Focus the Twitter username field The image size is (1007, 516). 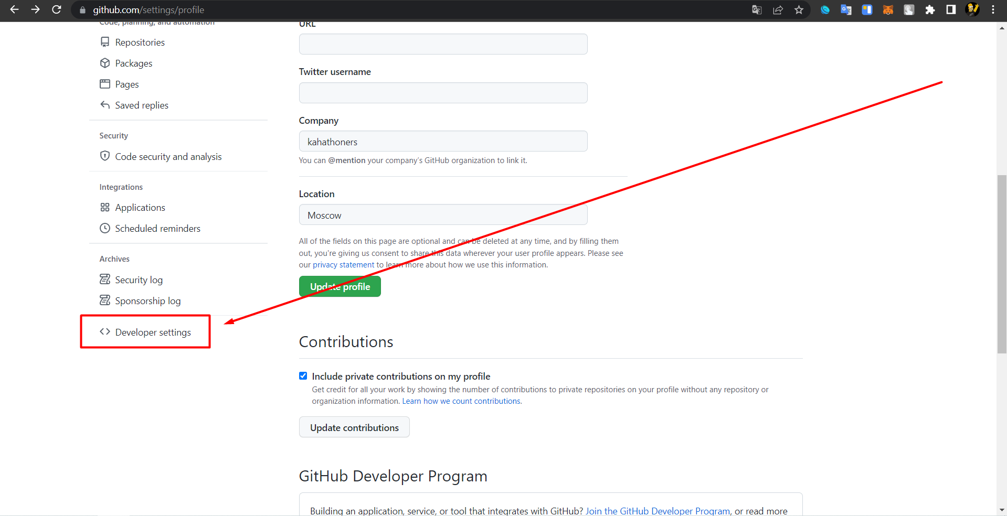(x=443, y=93)
